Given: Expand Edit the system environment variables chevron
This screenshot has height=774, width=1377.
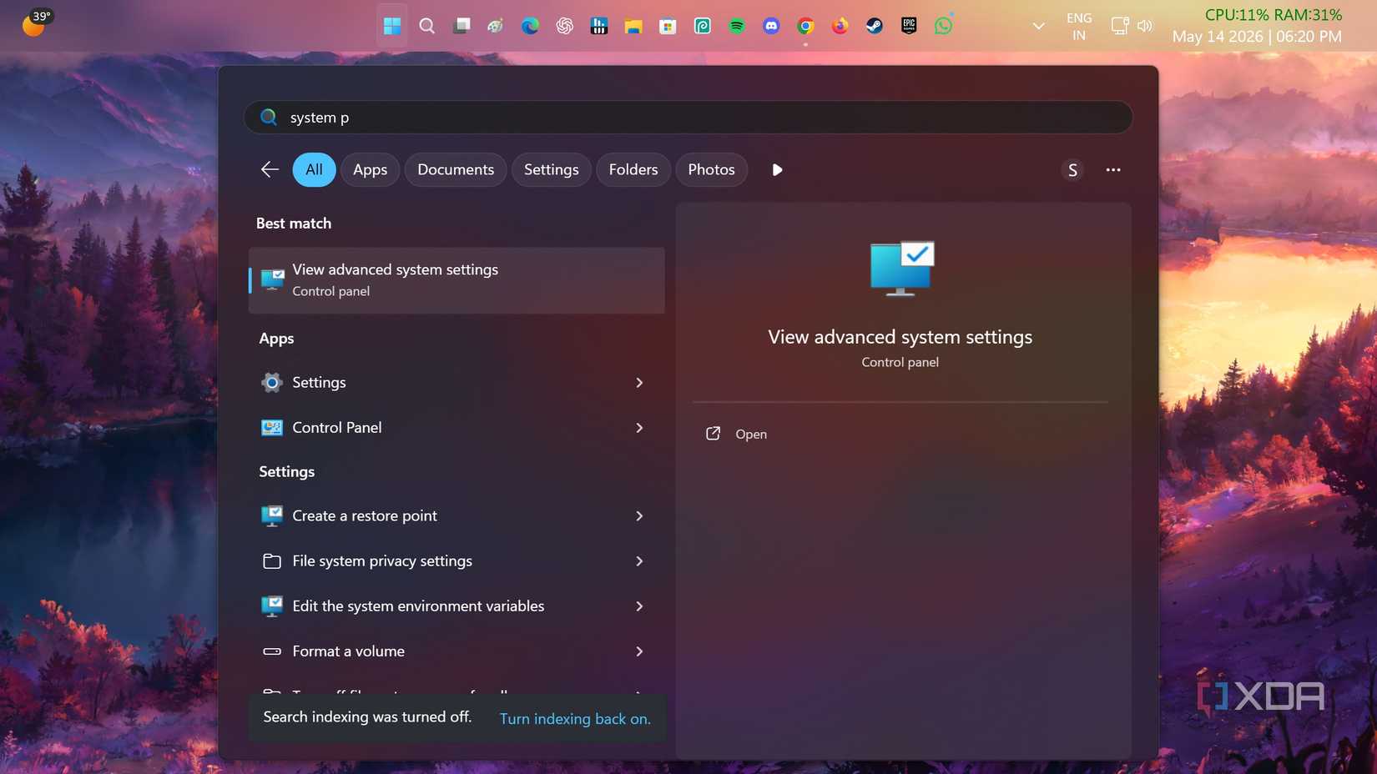Looking at the screenshot, I should pyautogui.click(x=639, y=606).
